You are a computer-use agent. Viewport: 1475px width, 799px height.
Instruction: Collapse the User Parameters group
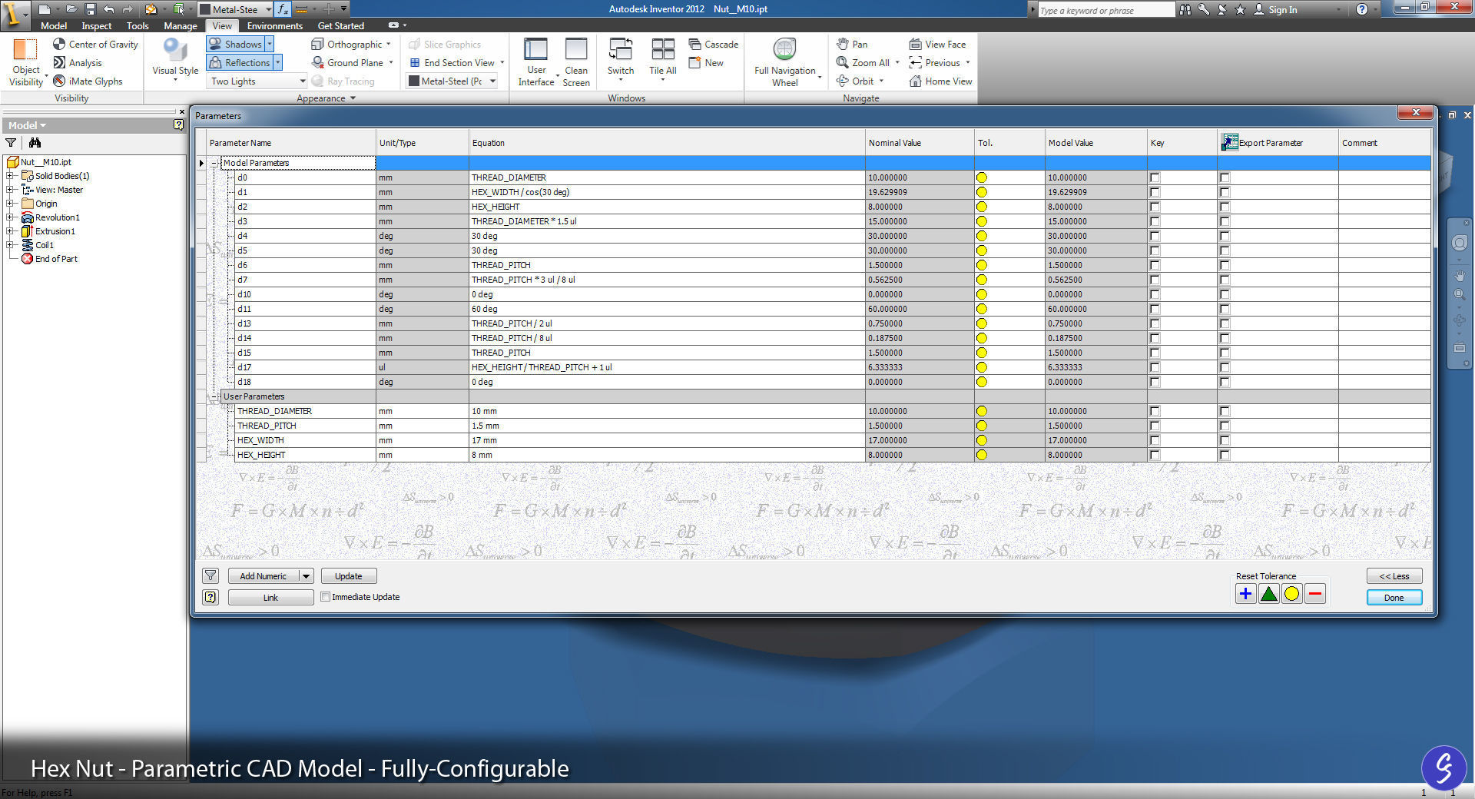point(214,396)
